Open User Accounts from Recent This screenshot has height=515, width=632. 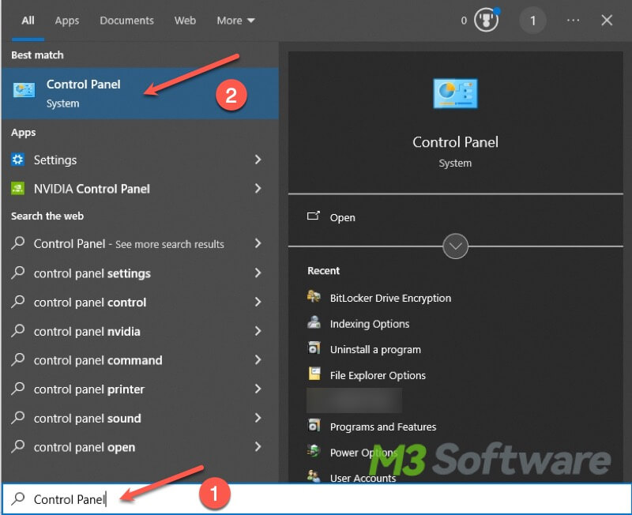tap(363, 478)
